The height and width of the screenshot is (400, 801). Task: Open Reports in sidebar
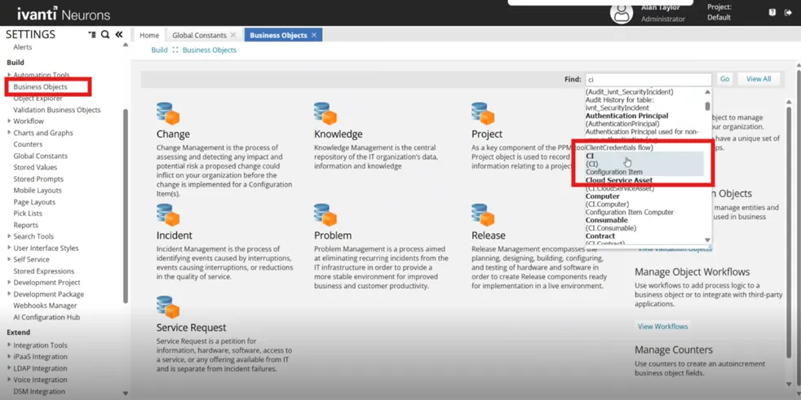click(x=25, y=225)
